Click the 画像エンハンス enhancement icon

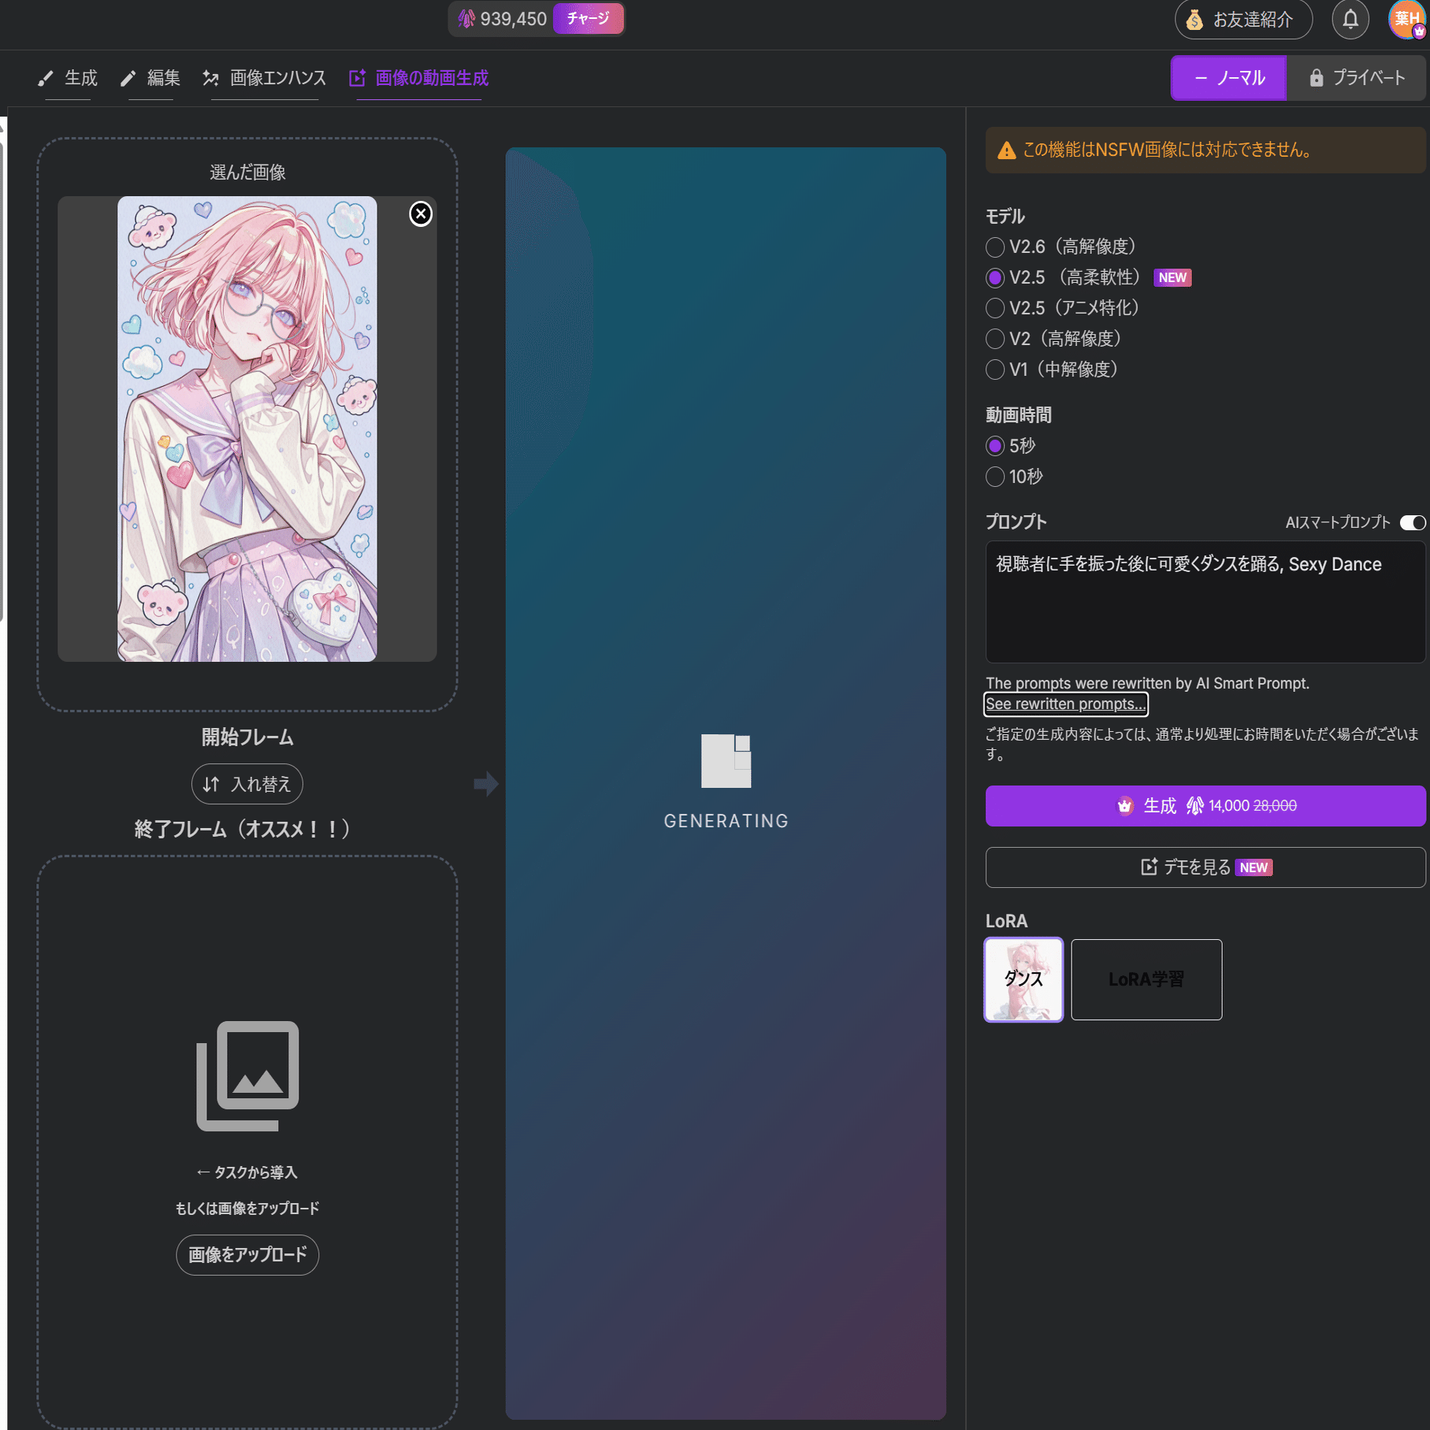pyautogui.click(x=211, y=78)
